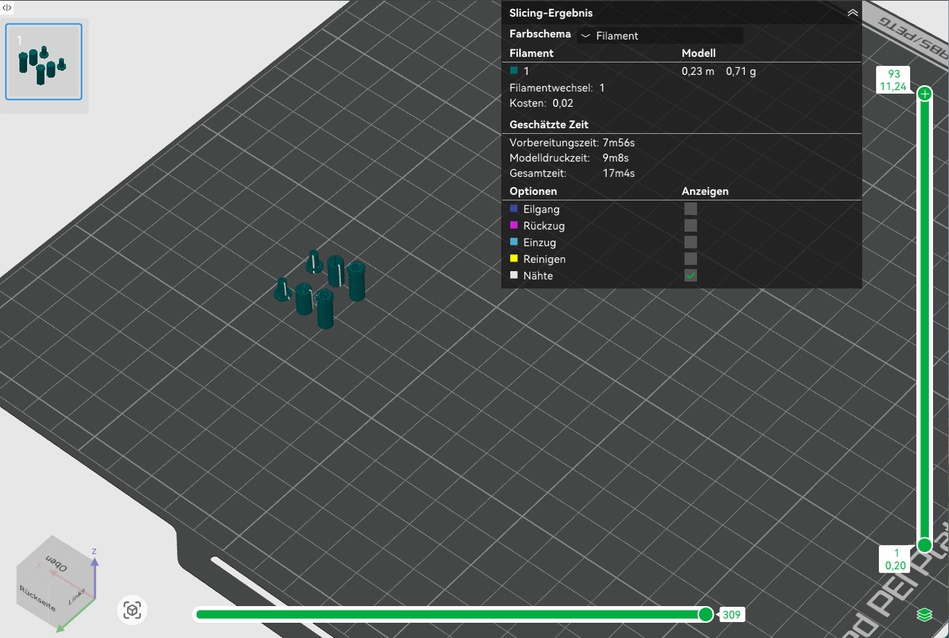Click the bottom layer slider handle
The height and width of the screenshot is (638, 949).
click(x=924, y=545)
